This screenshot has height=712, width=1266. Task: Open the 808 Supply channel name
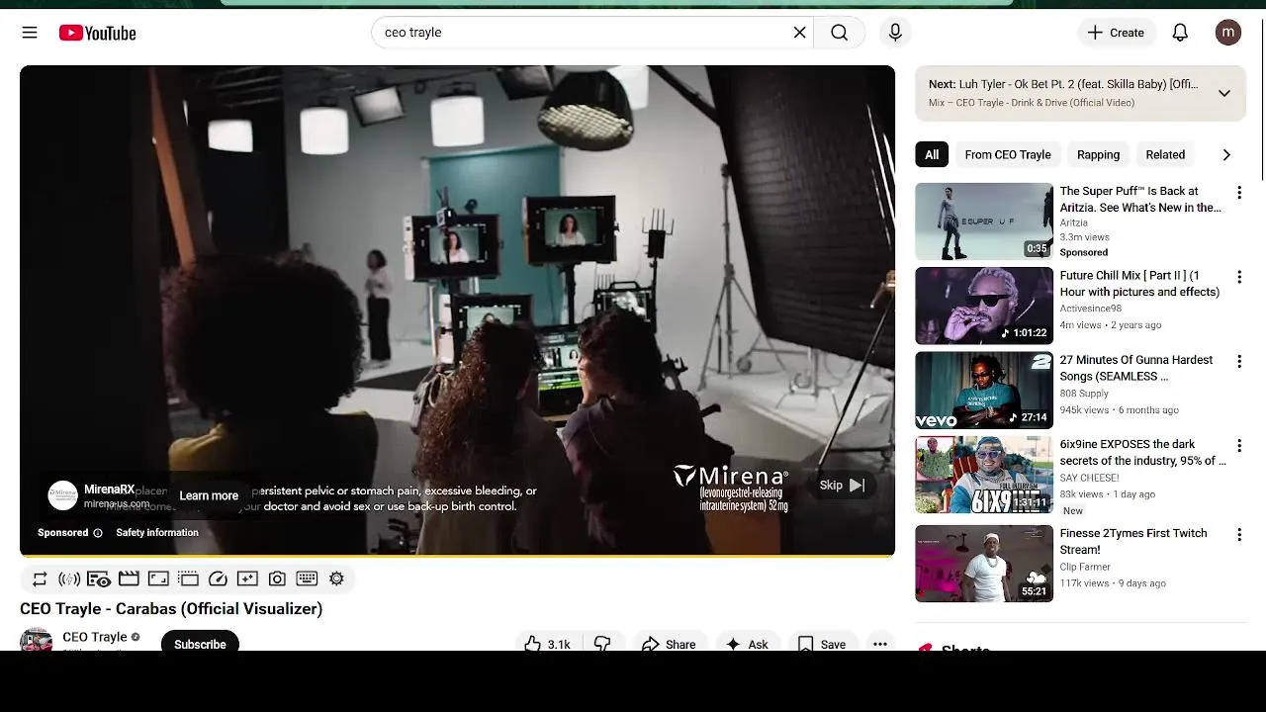[1084, 394]
